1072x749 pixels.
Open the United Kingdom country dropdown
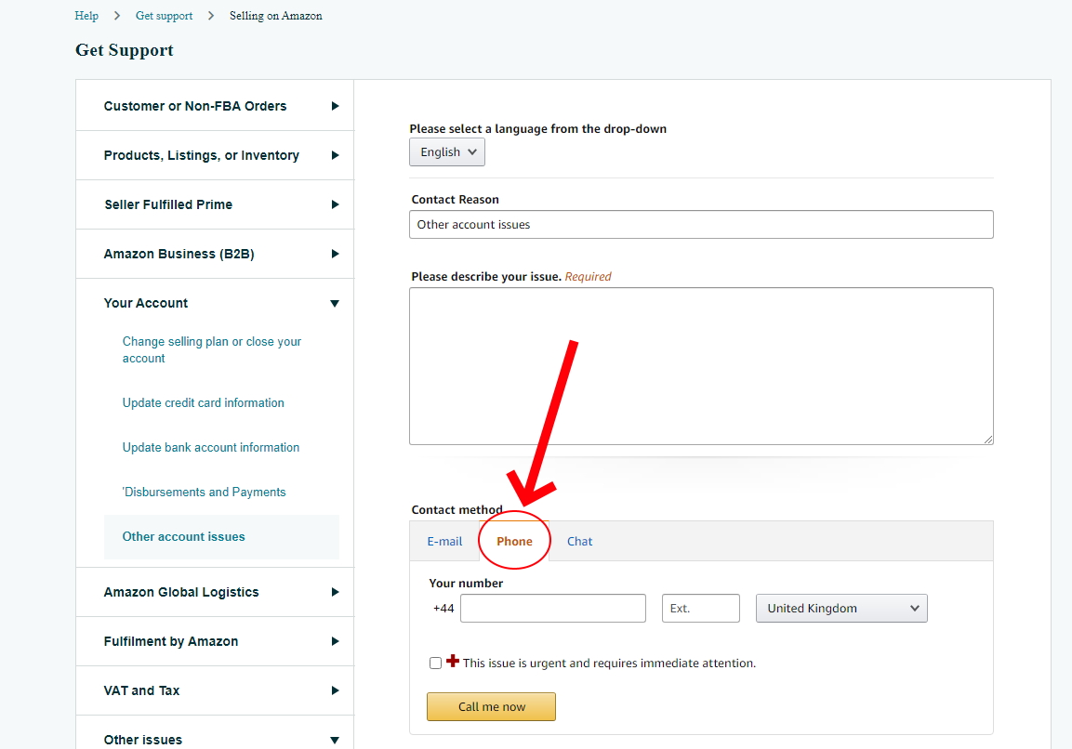(841, 609)
